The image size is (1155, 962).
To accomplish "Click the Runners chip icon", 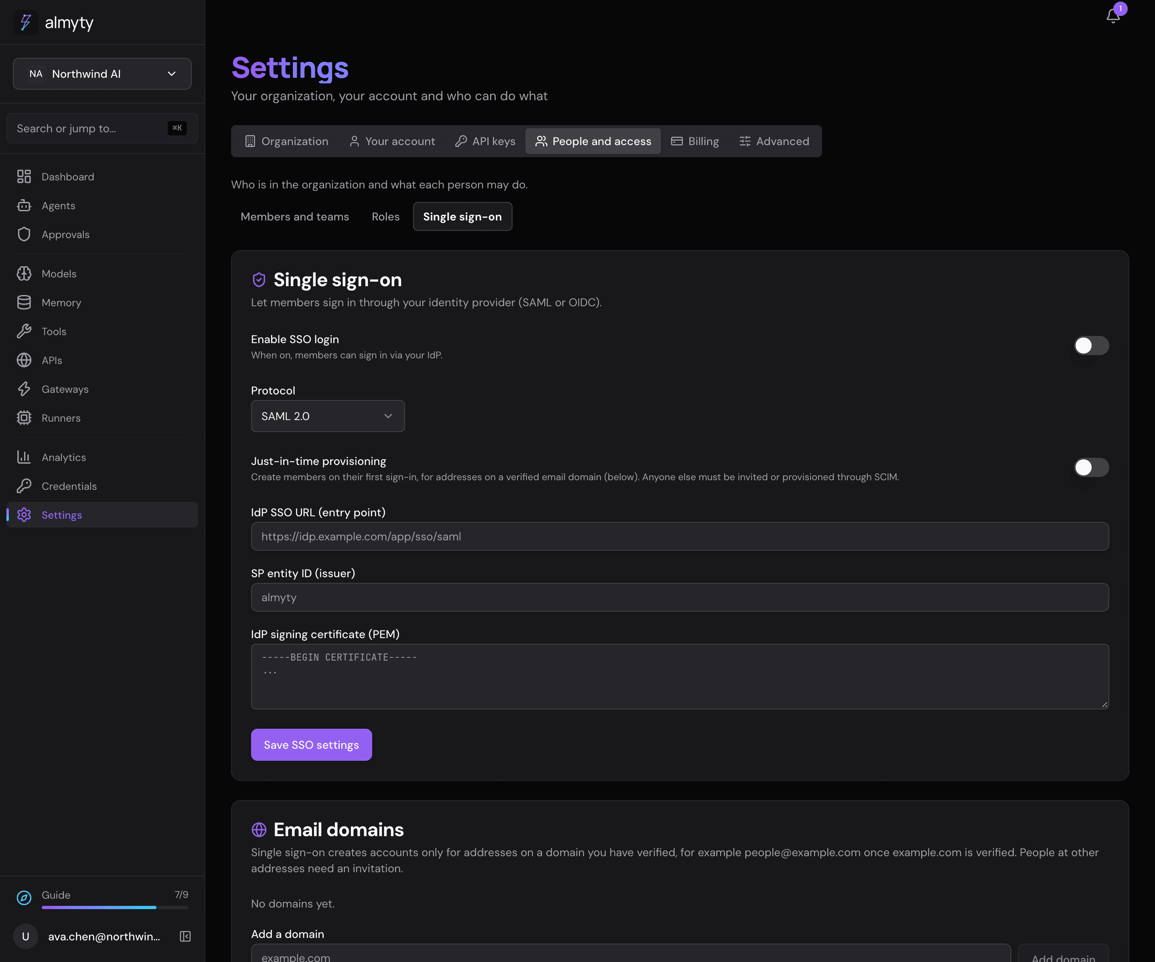I will (24, 418).
